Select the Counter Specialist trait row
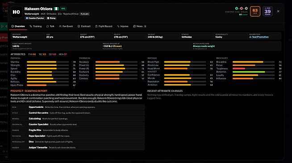 tap(78, 124)
